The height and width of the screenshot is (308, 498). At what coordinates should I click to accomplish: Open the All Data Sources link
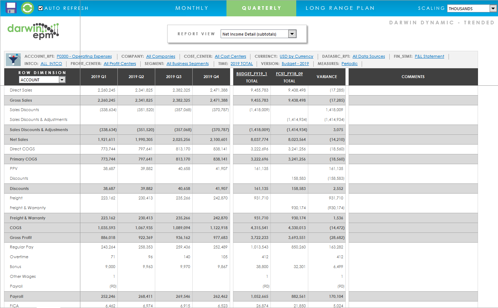369,57
